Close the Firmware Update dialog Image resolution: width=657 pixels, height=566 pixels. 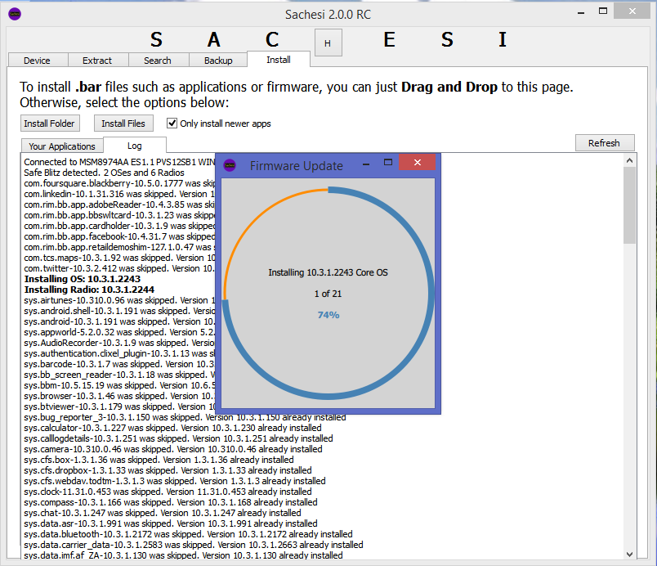coord(418,162)
